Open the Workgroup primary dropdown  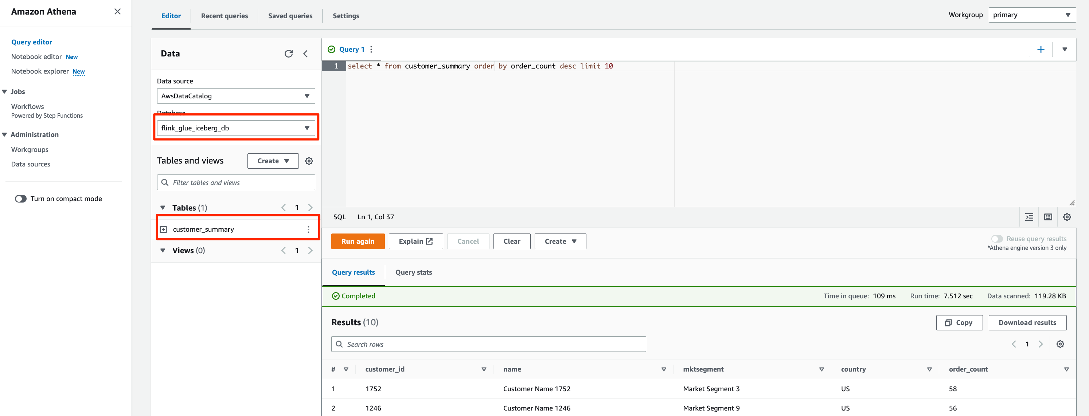(1031, 15)
